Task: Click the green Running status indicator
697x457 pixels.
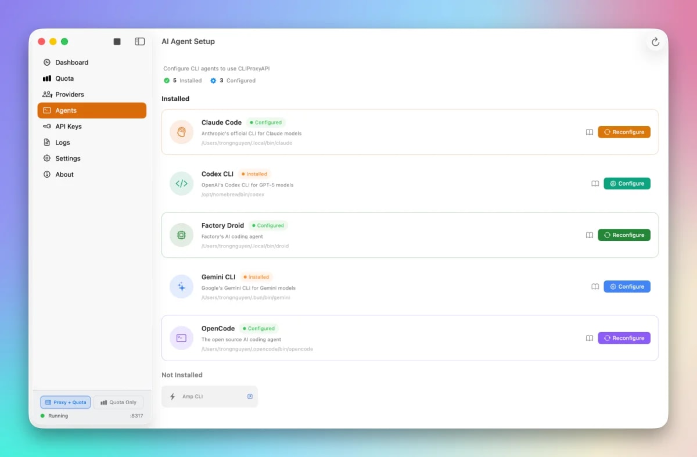Action: coord(41,416)
